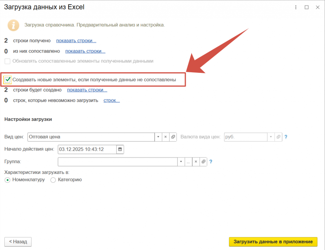Viewport: 325px width, 250px height.
Task: Expand the Вид цен dropdown list
Action: click(x=158, y=137)
